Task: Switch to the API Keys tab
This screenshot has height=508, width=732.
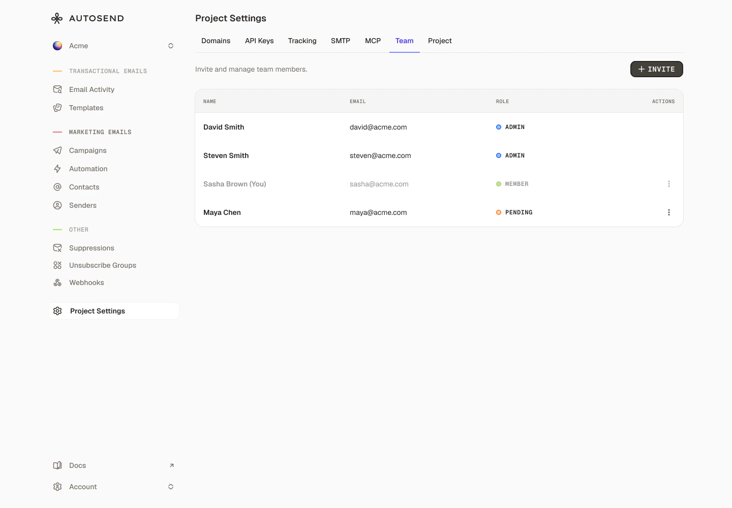Action: 259,41
